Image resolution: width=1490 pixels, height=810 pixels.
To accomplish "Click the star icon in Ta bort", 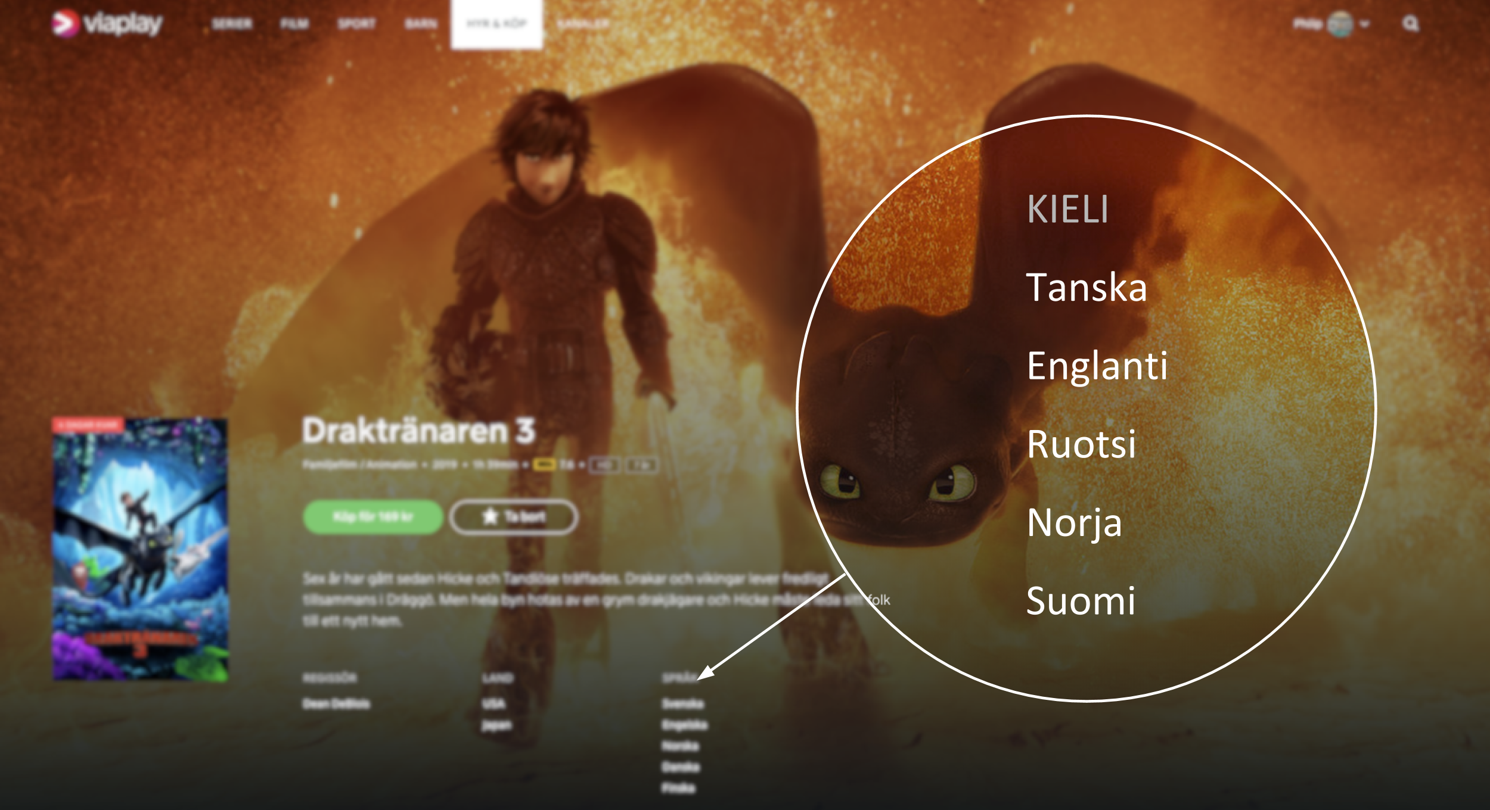I will coord(490,516).
